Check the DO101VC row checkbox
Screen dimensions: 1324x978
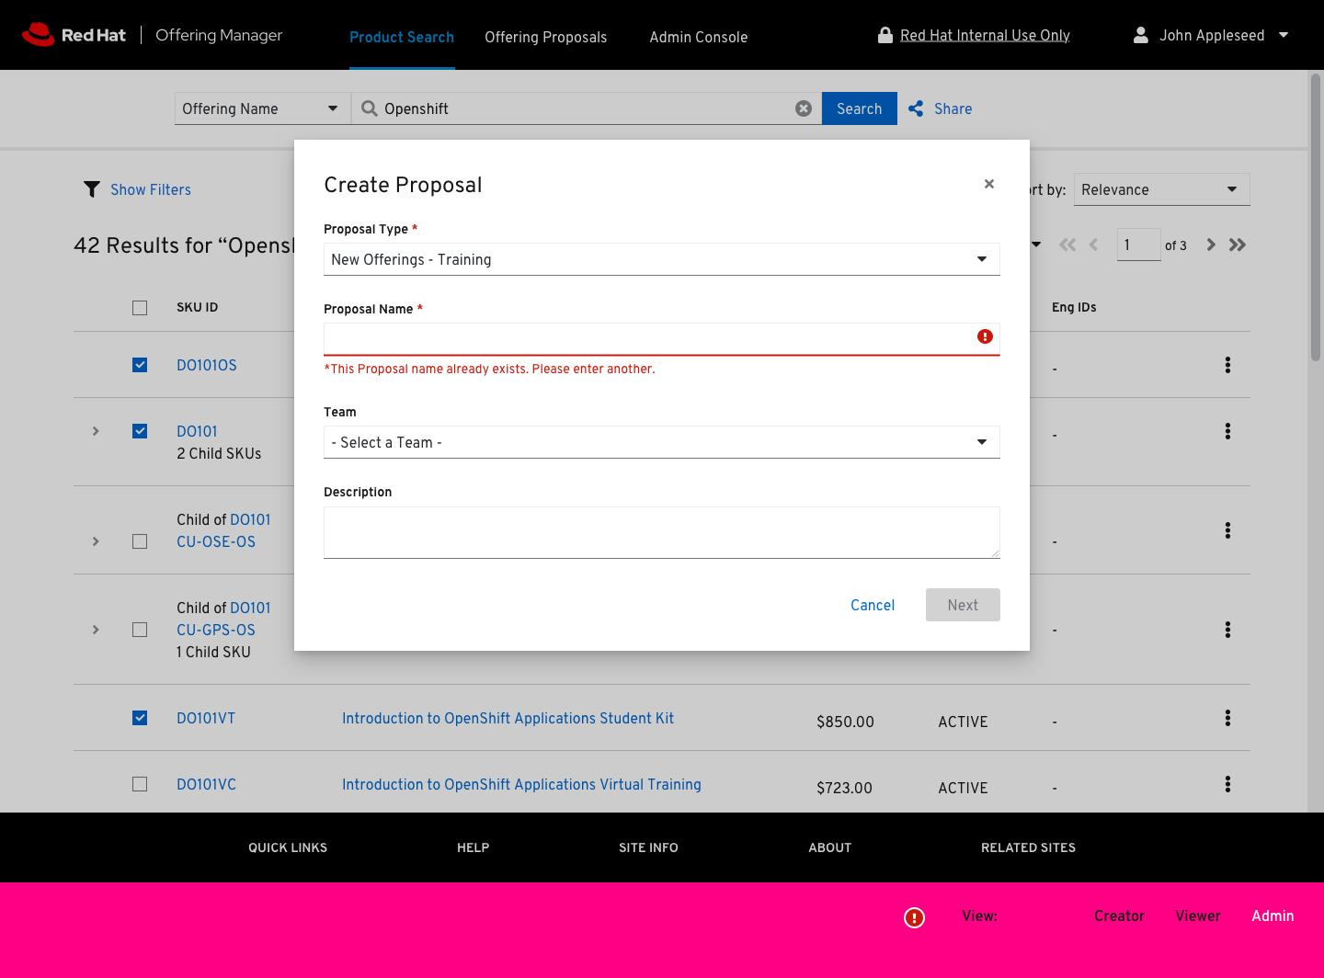pyautogui.click(x=140, y=784)
